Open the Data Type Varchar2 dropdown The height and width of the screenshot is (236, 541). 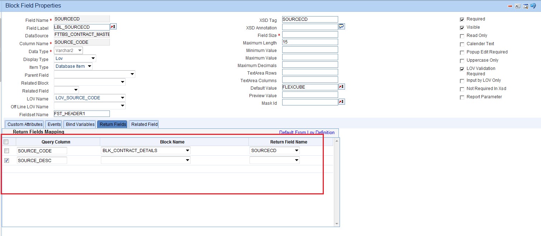(68, 51)
